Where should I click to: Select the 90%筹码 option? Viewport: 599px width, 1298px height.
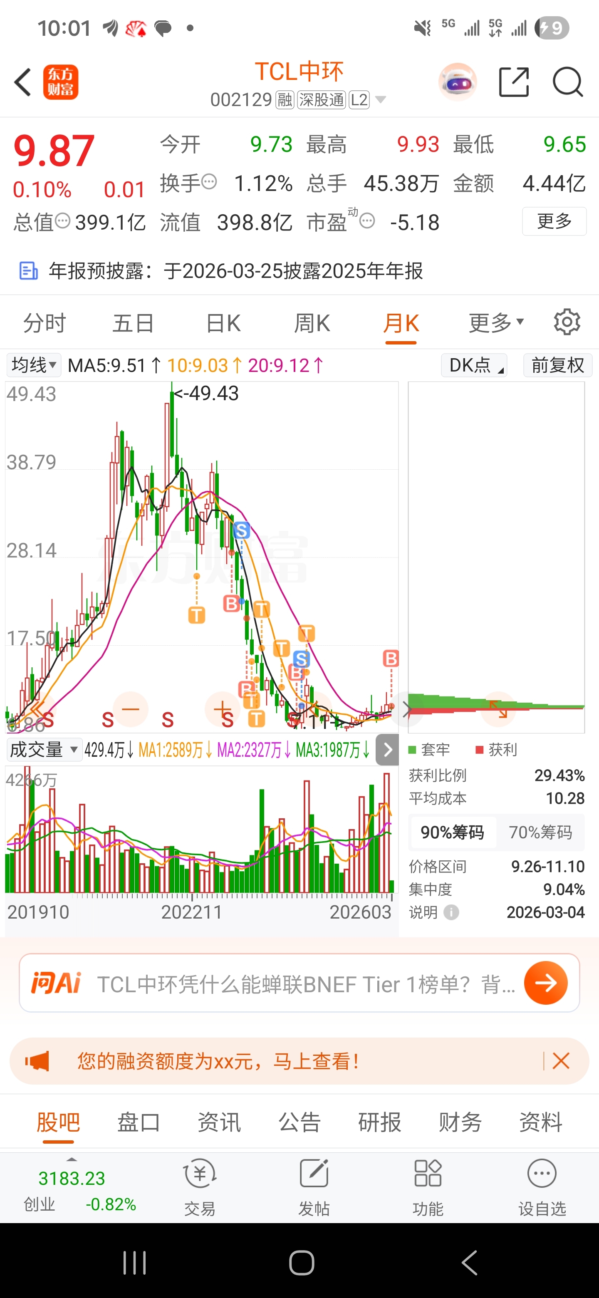pos(453,832)
